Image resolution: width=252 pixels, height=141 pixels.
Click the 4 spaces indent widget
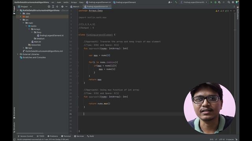click(230, 139)
